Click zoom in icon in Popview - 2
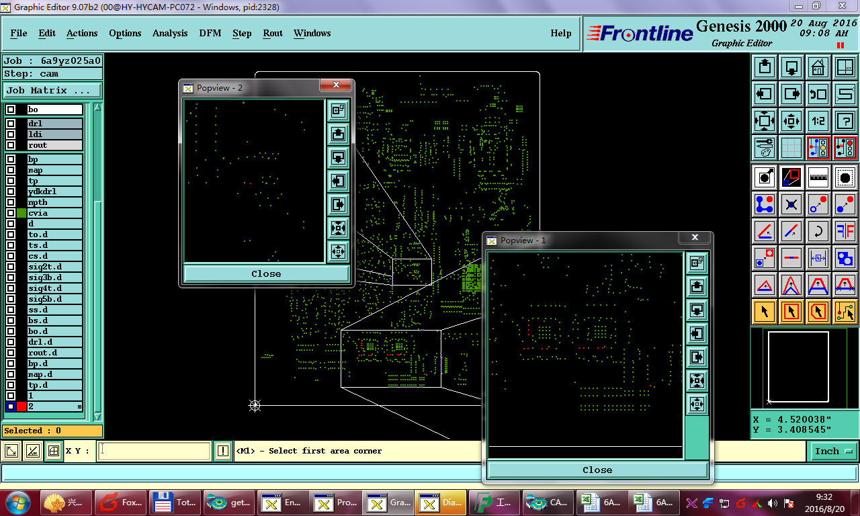 click(338, 228)
